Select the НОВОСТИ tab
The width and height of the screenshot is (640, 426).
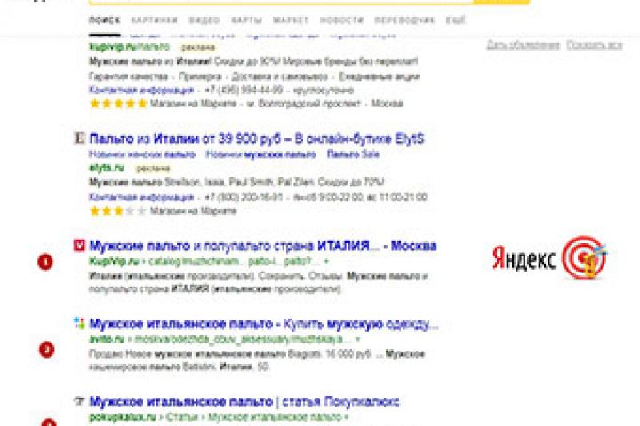(341, 20)
